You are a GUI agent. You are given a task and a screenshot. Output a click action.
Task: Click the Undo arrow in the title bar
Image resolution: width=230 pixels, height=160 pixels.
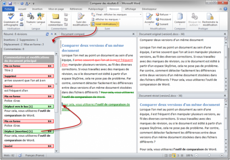[15, 3]
